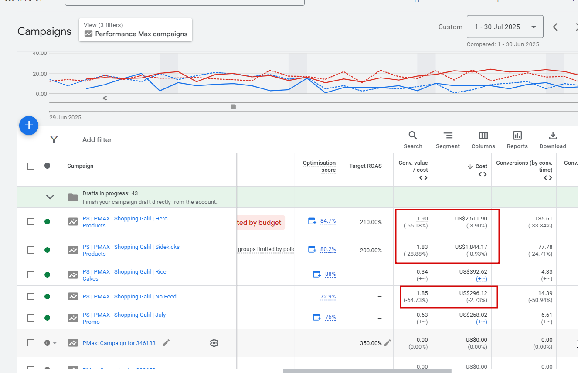Edit the PMax Campaign for 346183 name pencil
The height and width of the screenshot is (373, 578).
166,343
